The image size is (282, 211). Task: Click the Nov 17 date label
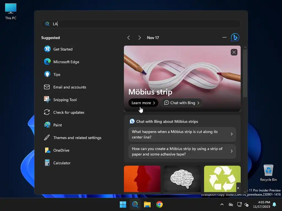click(x=153, y=38)
